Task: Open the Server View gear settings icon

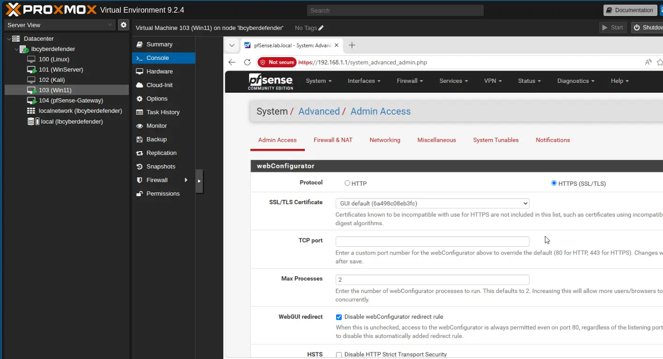Action: (124, 25)
